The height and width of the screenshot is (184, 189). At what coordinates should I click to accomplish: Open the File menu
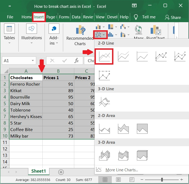pyautogui.click(x=10, y=17)
